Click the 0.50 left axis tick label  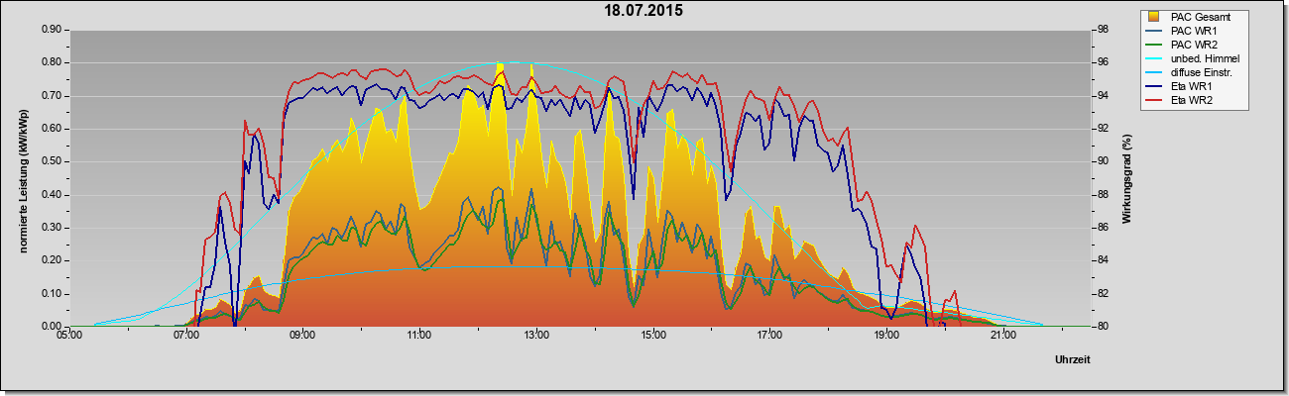coord(53,161)
